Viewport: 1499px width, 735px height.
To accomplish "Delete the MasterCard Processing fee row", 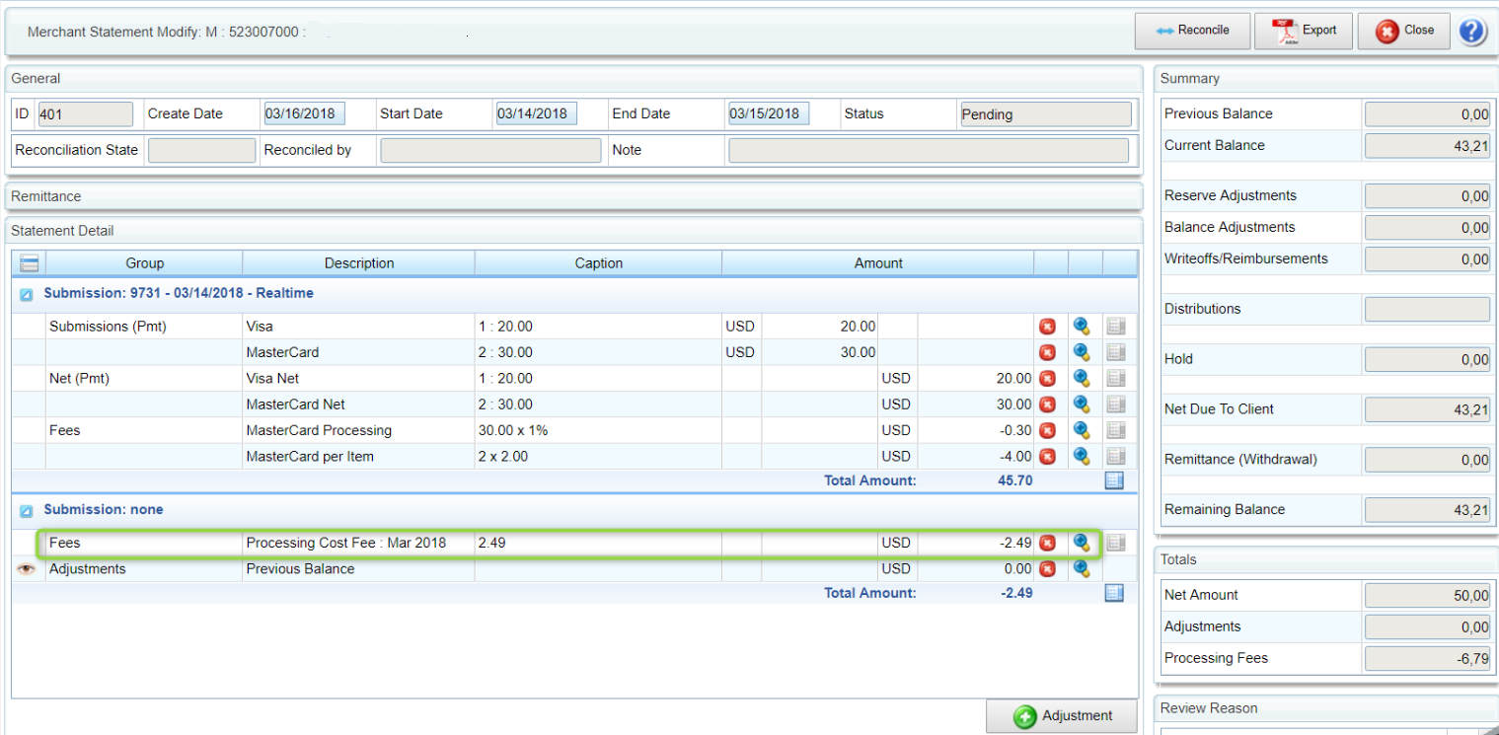I will tap(1047, 430).
